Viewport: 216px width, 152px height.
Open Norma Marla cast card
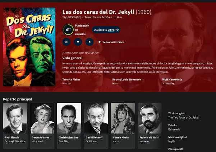123,126
